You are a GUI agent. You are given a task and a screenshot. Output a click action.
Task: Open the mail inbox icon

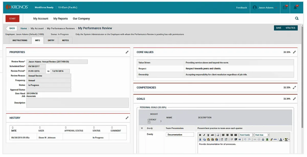(284, 8)
